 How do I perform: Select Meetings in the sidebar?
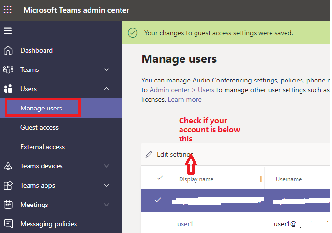pos(34,205)
